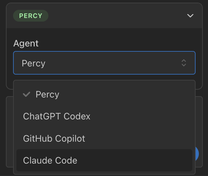Click the up-down arrows in Agent selector
This screenshot has height=176, width=208.
[184, 63]
